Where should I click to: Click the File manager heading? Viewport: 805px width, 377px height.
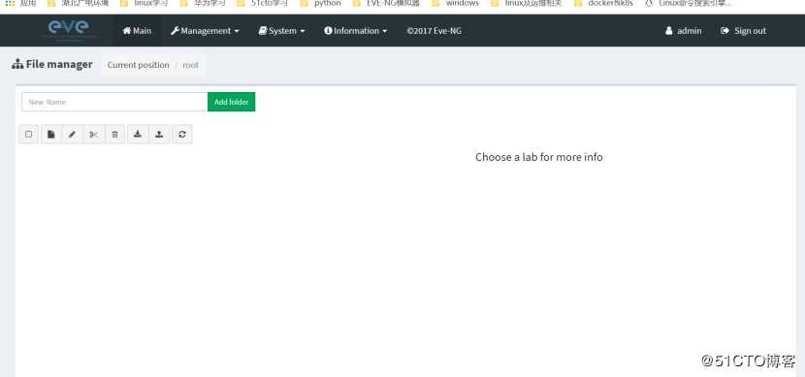tap(52, 64)
